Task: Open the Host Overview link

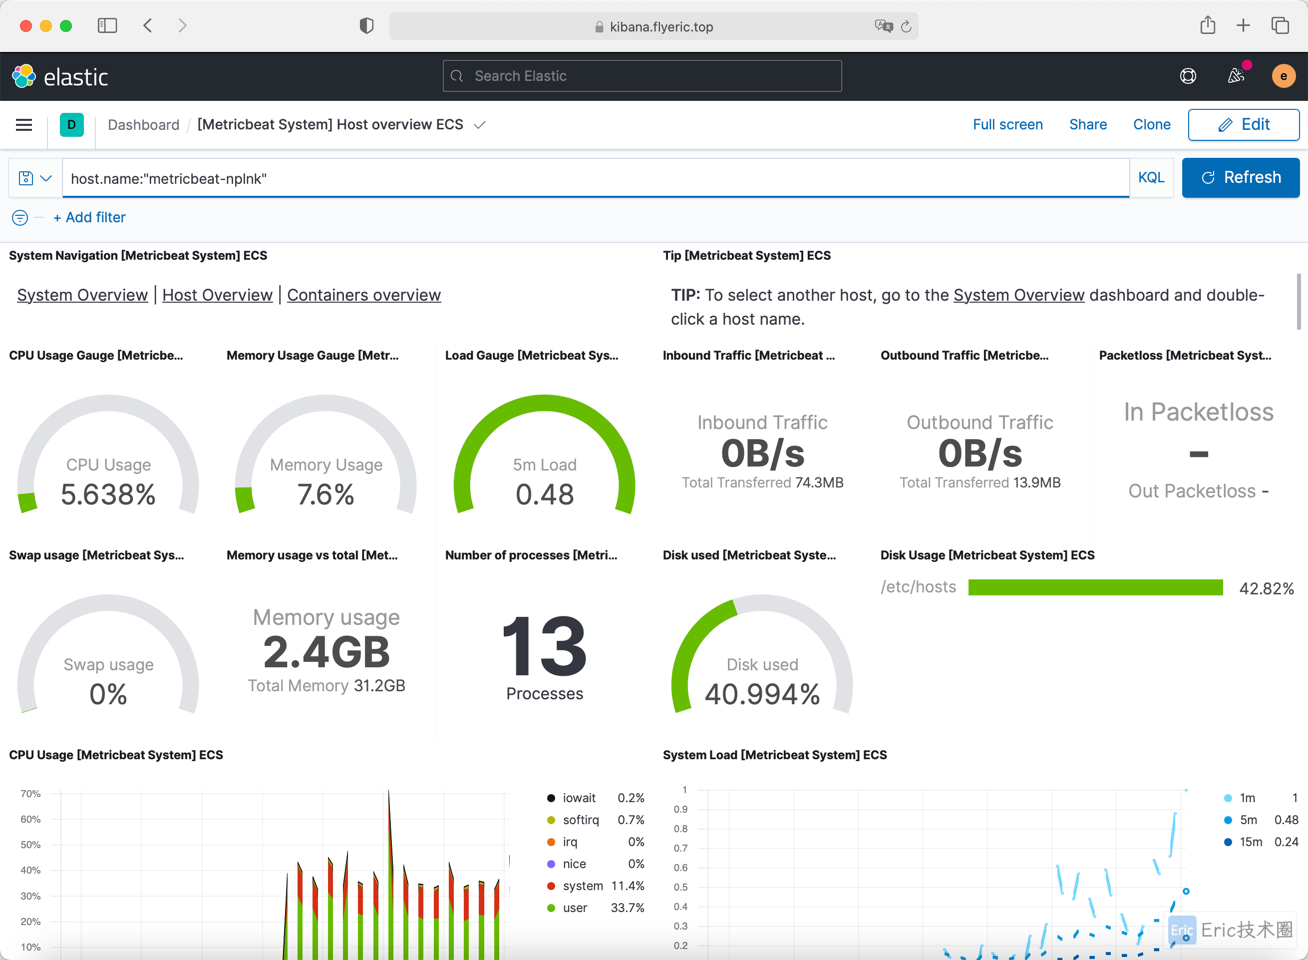Action: point(217,295)
